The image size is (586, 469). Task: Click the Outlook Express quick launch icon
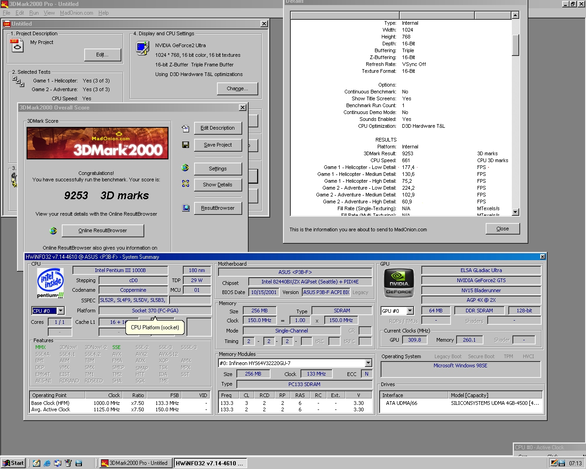point(58,463)
